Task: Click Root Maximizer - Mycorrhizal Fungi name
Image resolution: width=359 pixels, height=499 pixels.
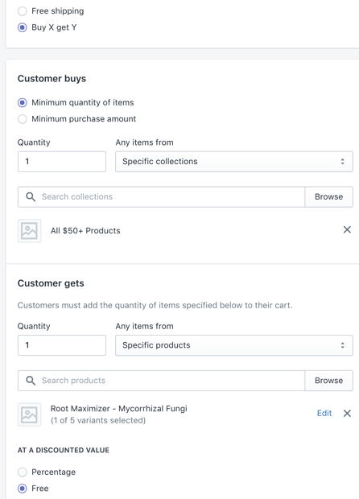Action: [x=118, y=408]
